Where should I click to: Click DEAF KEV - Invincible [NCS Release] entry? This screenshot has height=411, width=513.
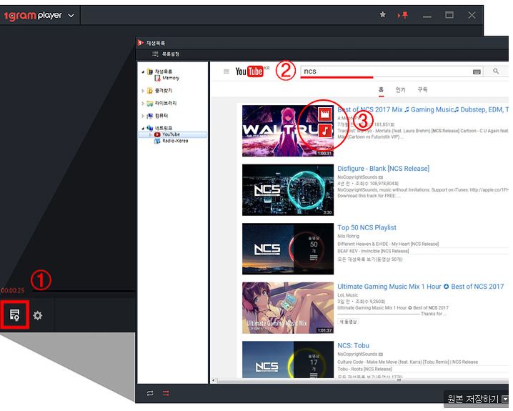373,251
